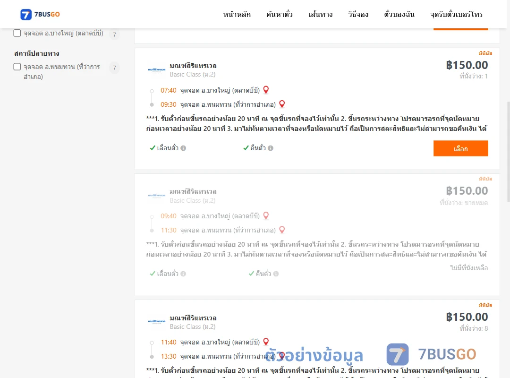
Task: Click เลื่อนตั๋ว label in 07:40 trip
Action: (x=168, y=148)
